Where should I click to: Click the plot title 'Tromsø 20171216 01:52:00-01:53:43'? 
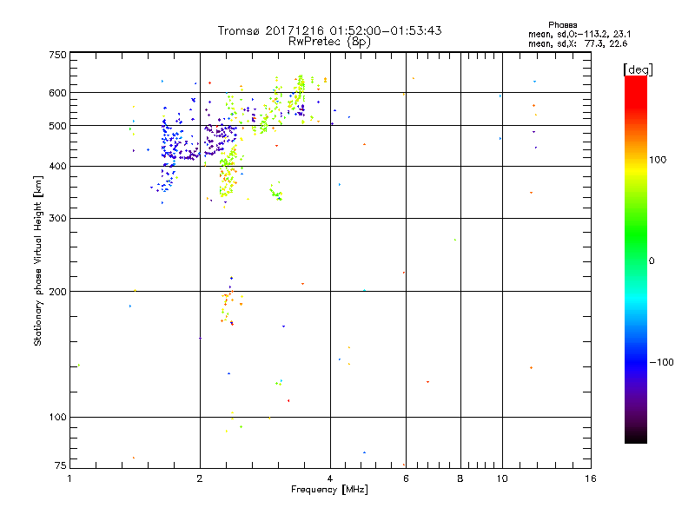(329, 30)
